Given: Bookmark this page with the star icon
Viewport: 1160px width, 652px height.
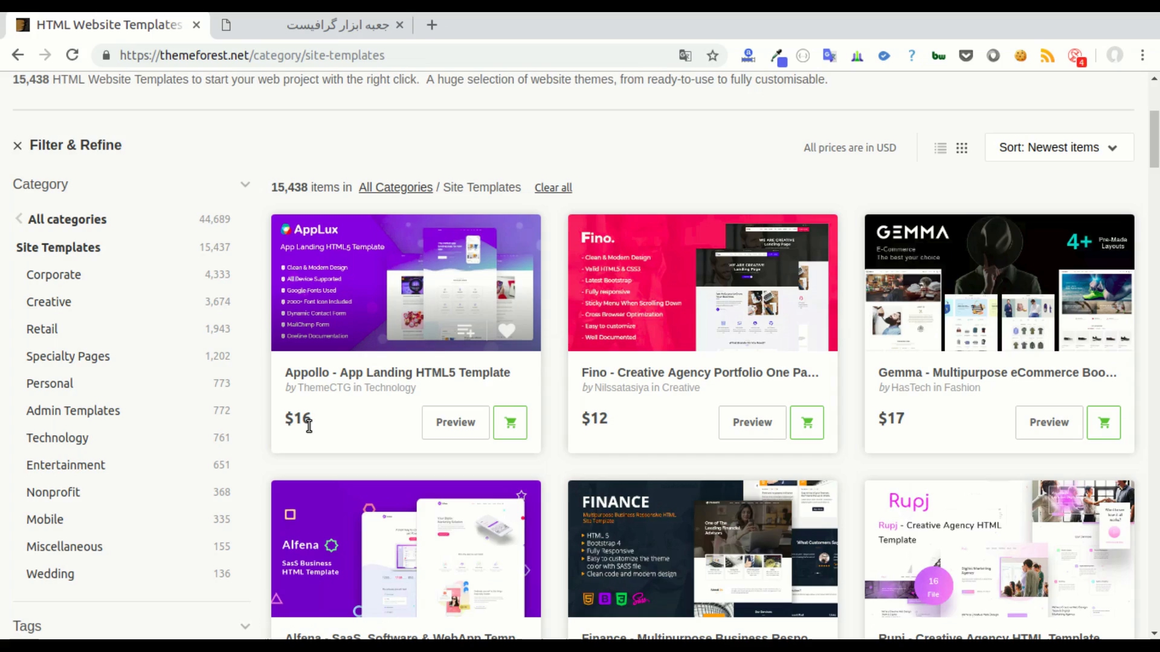Looking at the screenshot, I should (x=713, y=56).
